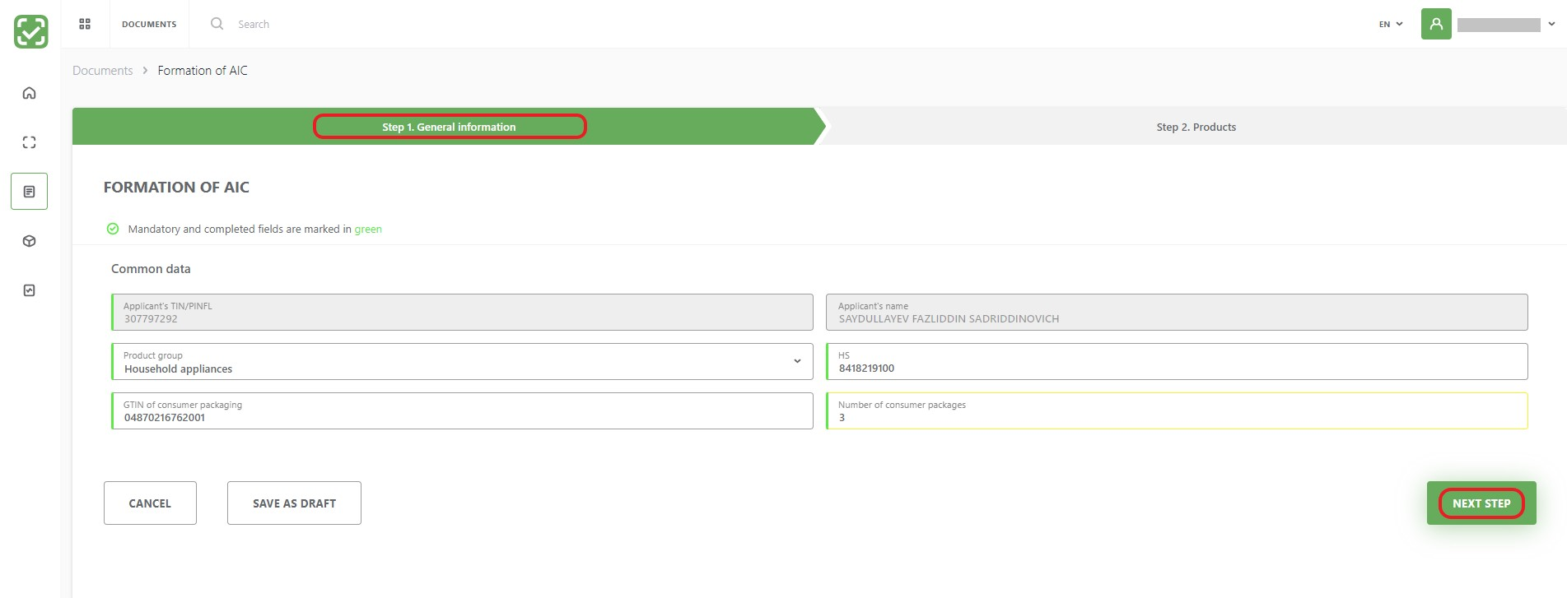Click the 'FORMATION OF AIC' heading
The width and height of the screenshot is (1567, 598).
(176, 188)
